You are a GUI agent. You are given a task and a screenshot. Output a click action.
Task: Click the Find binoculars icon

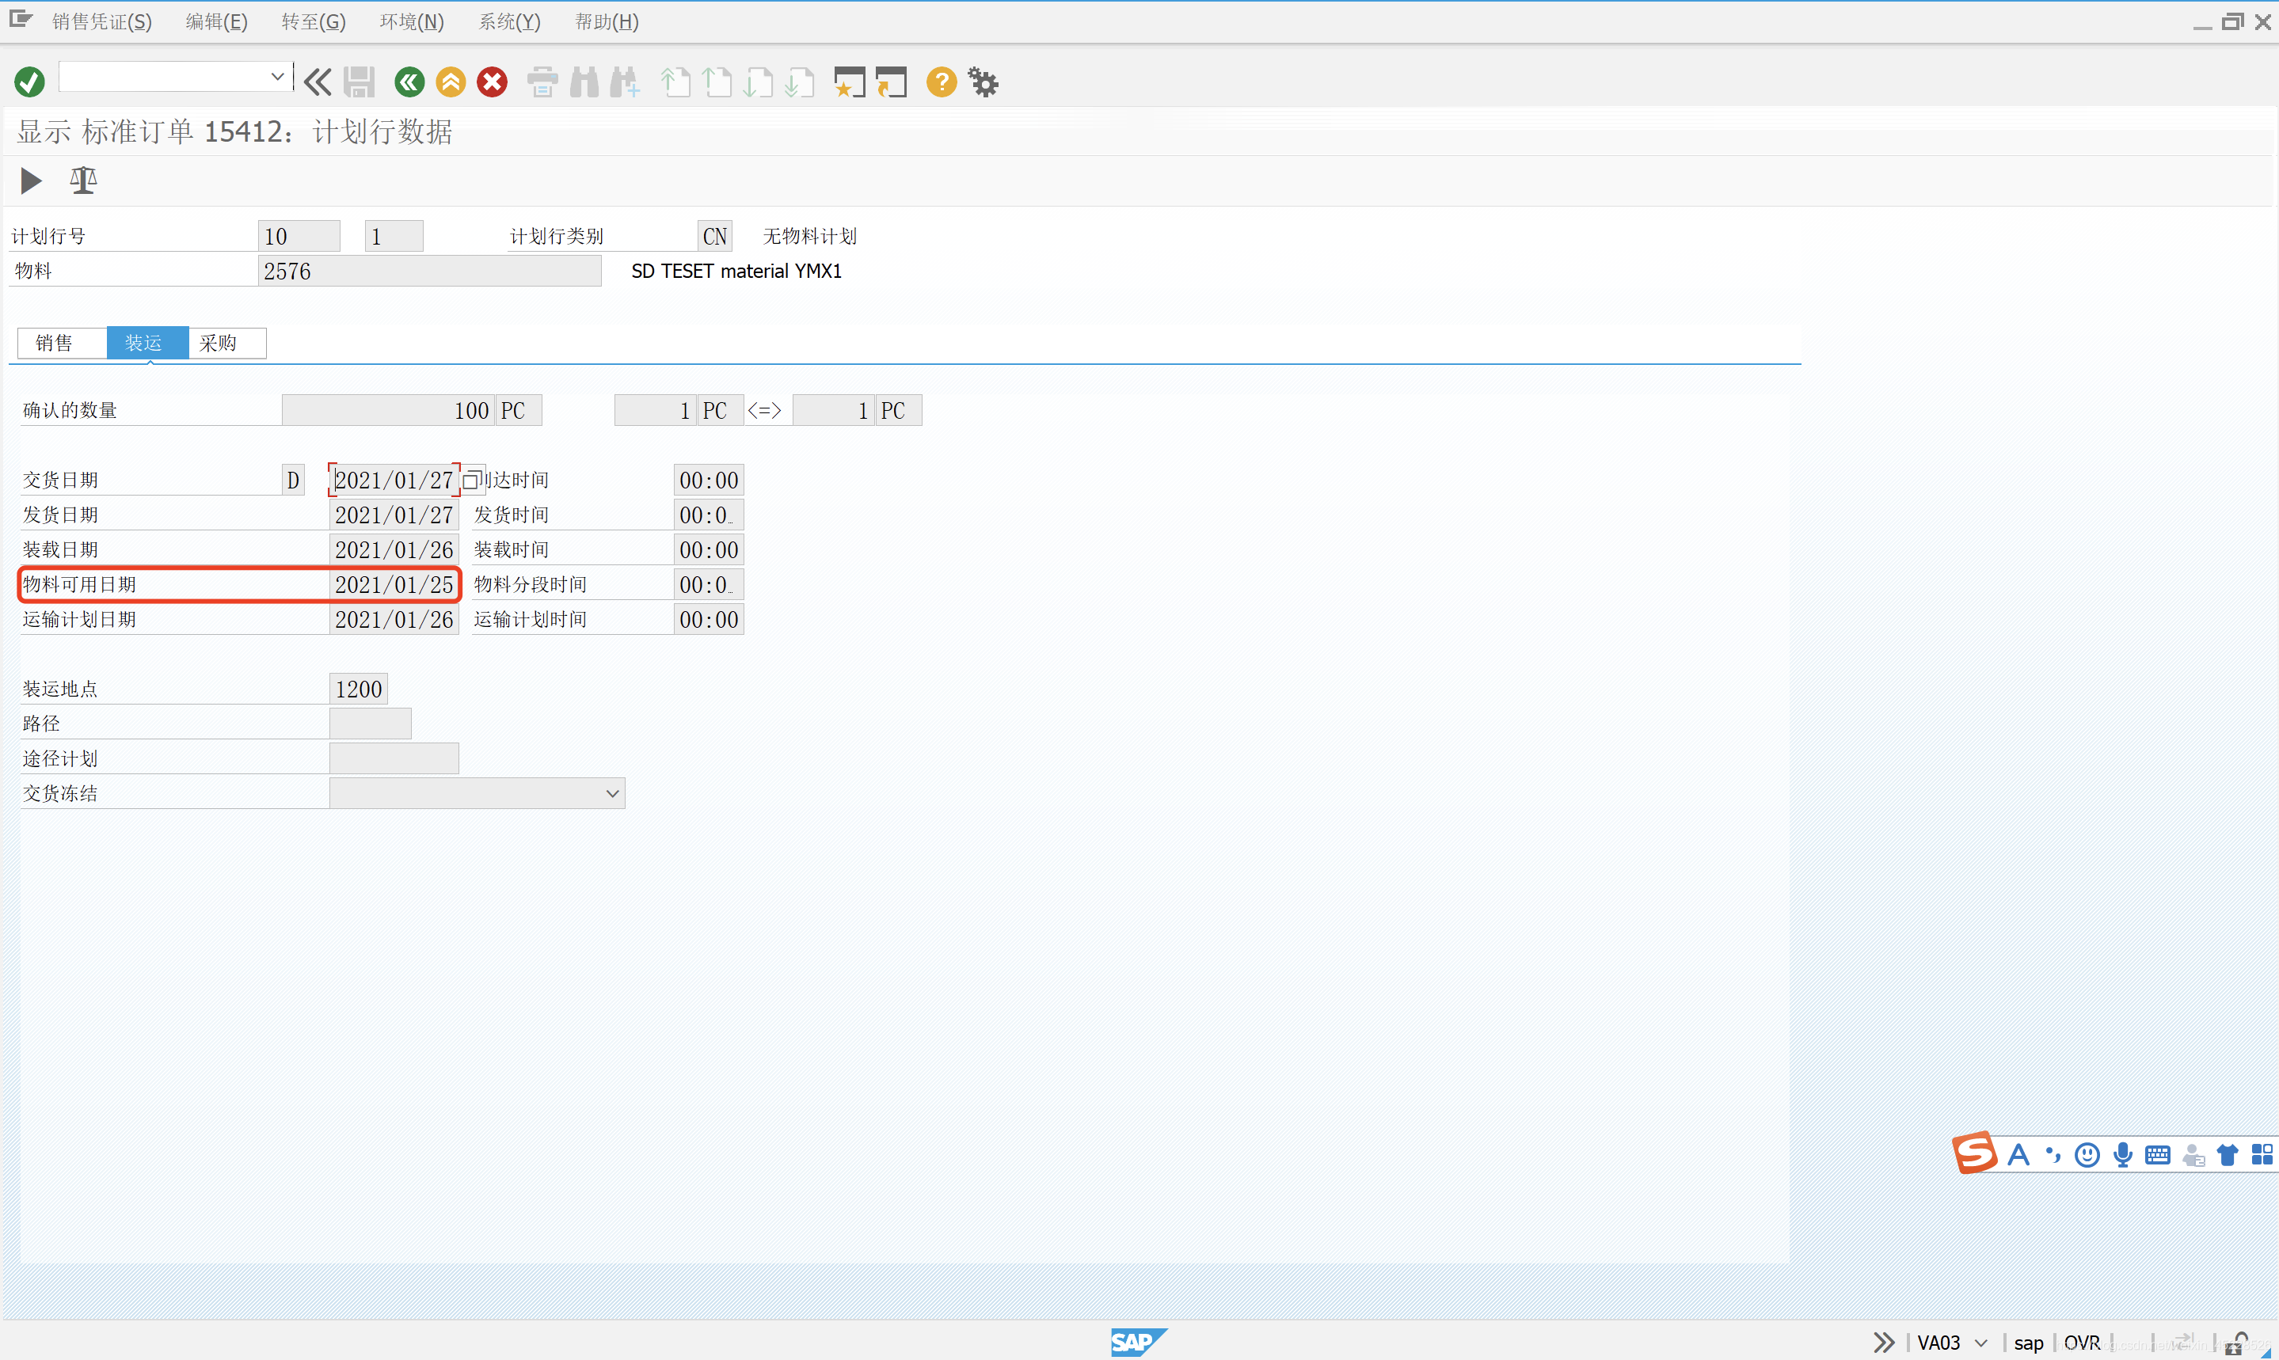click(x=584, y=82)
